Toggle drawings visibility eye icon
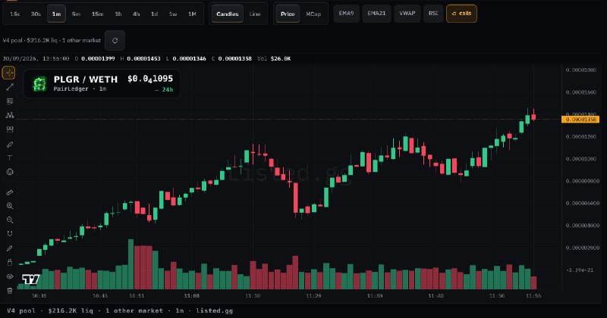The image size is (607, 318). tap(10, 276)
